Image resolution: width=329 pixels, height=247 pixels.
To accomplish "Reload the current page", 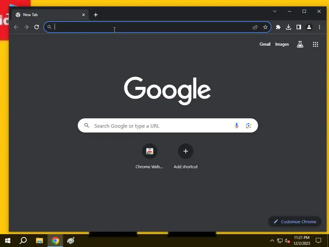I will [x=37, y=27].
